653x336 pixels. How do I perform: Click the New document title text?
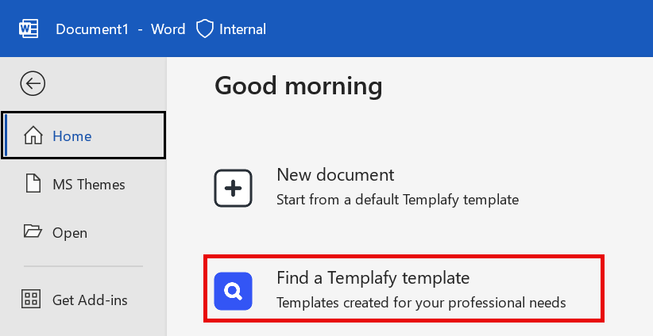click(x=335, y=175)
